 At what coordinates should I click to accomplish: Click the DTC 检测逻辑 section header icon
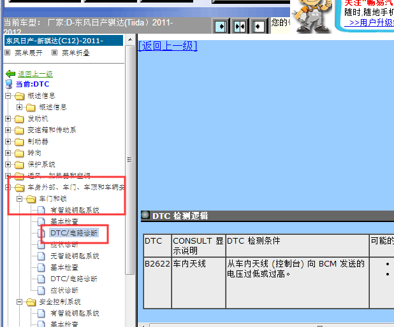coord(145,215)
